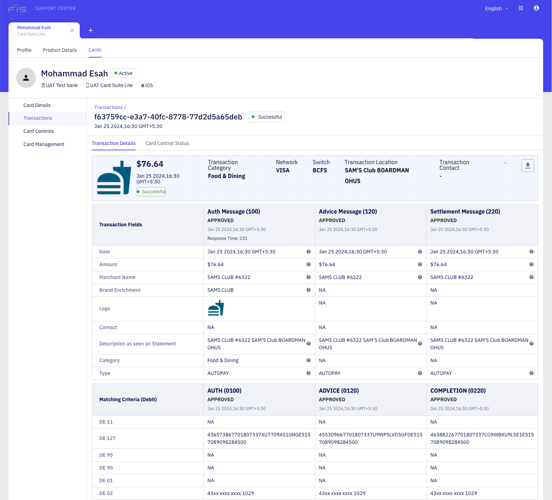552x500 pixels.
Task: Click the SAMS CLUB logo in the Logo row
Action: [216, 308]
